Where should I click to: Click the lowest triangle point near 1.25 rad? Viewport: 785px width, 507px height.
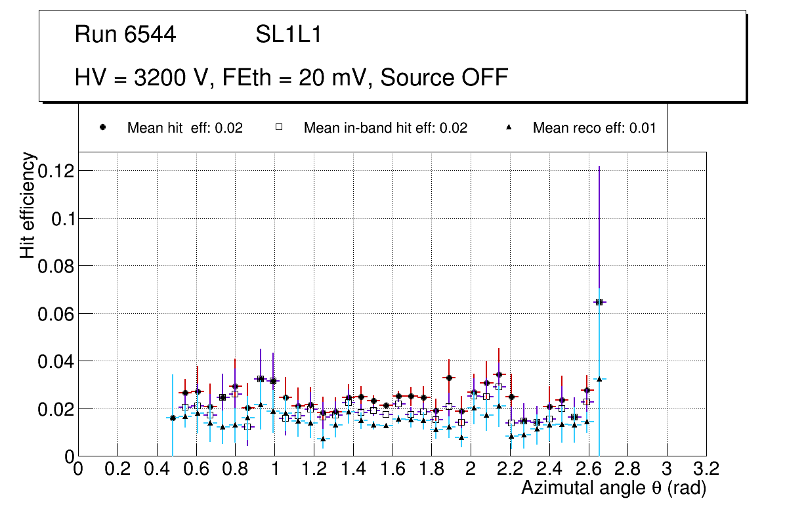[323, 439]
